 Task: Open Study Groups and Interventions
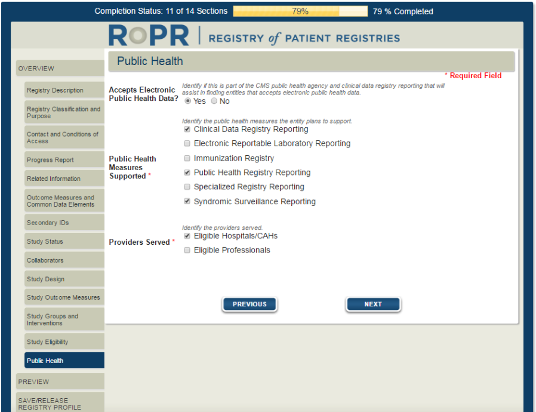coord(64,319)
